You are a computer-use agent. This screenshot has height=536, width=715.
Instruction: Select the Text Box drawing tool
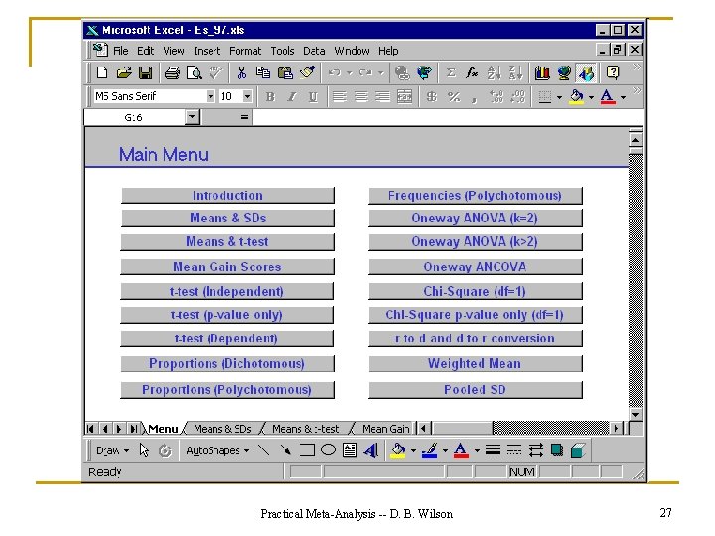click(350, 450)
